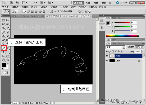Open the blend mode dropdown 正常
Viewport: 146px width, 105px height.
pos(115,47)
